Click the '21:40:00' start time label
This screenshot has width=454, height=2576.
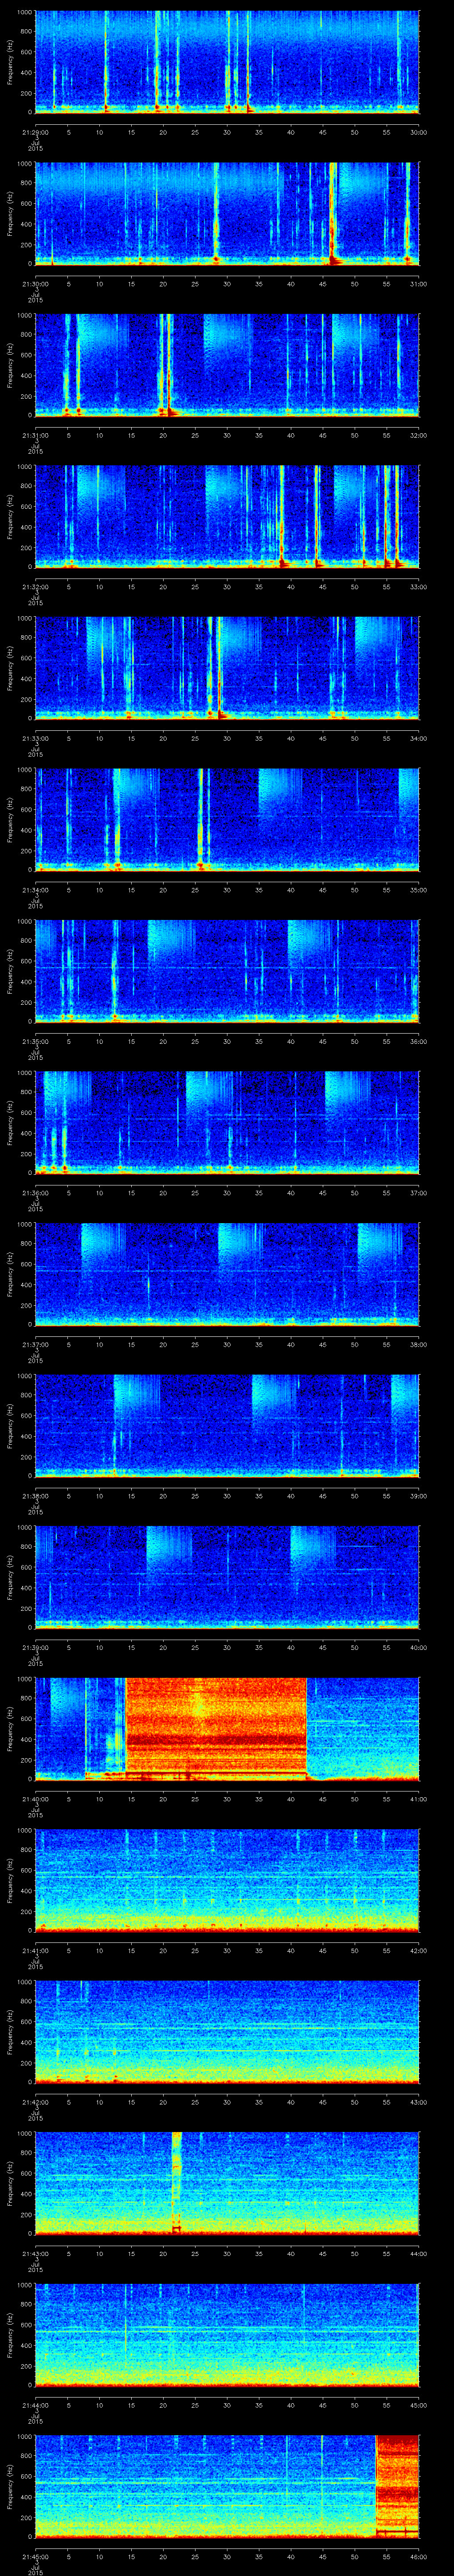point(35,1798)
